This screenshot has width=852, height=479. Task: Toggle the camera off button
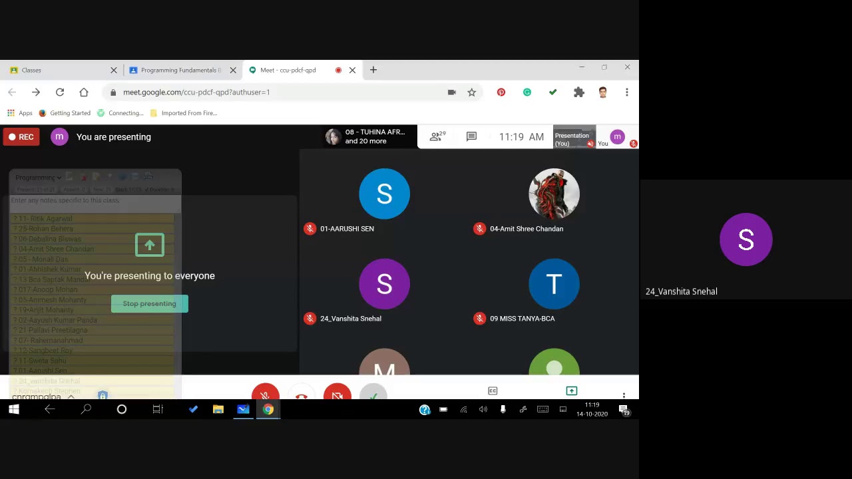337,393
